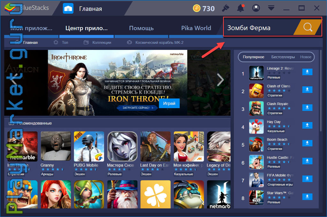Click the Играй button on banner
The width and height of the screenshot is (327, 217).
[169, 103]
